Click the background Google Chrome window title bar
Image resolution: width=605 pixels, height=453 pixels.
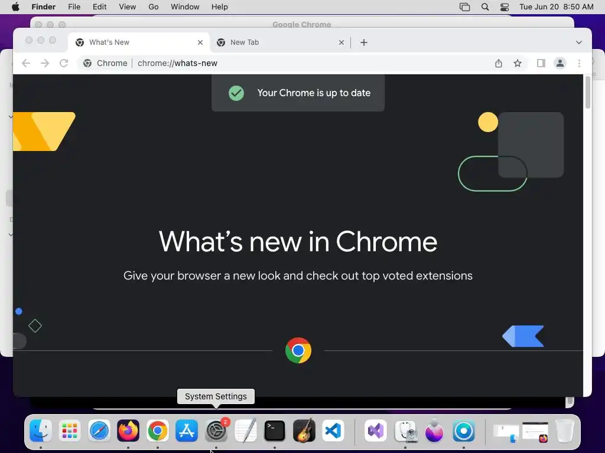(x=302, y=23)
